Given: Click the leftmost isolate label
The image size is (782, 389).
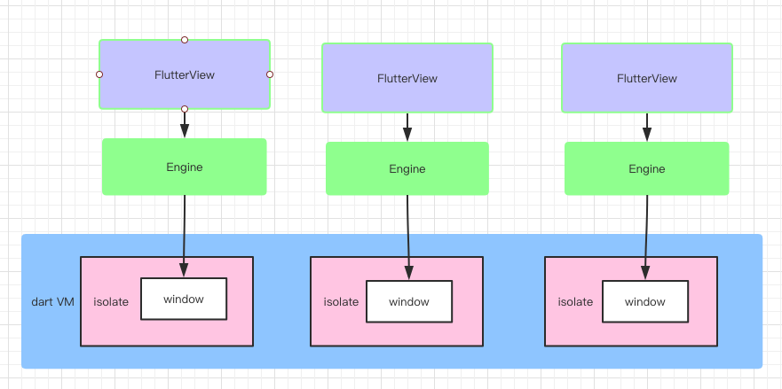Looking at the screenshot, I should (x=111, y=302).
